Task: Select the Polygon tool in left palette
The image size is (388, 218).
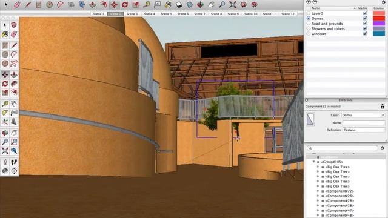Action: pos(5,64)
